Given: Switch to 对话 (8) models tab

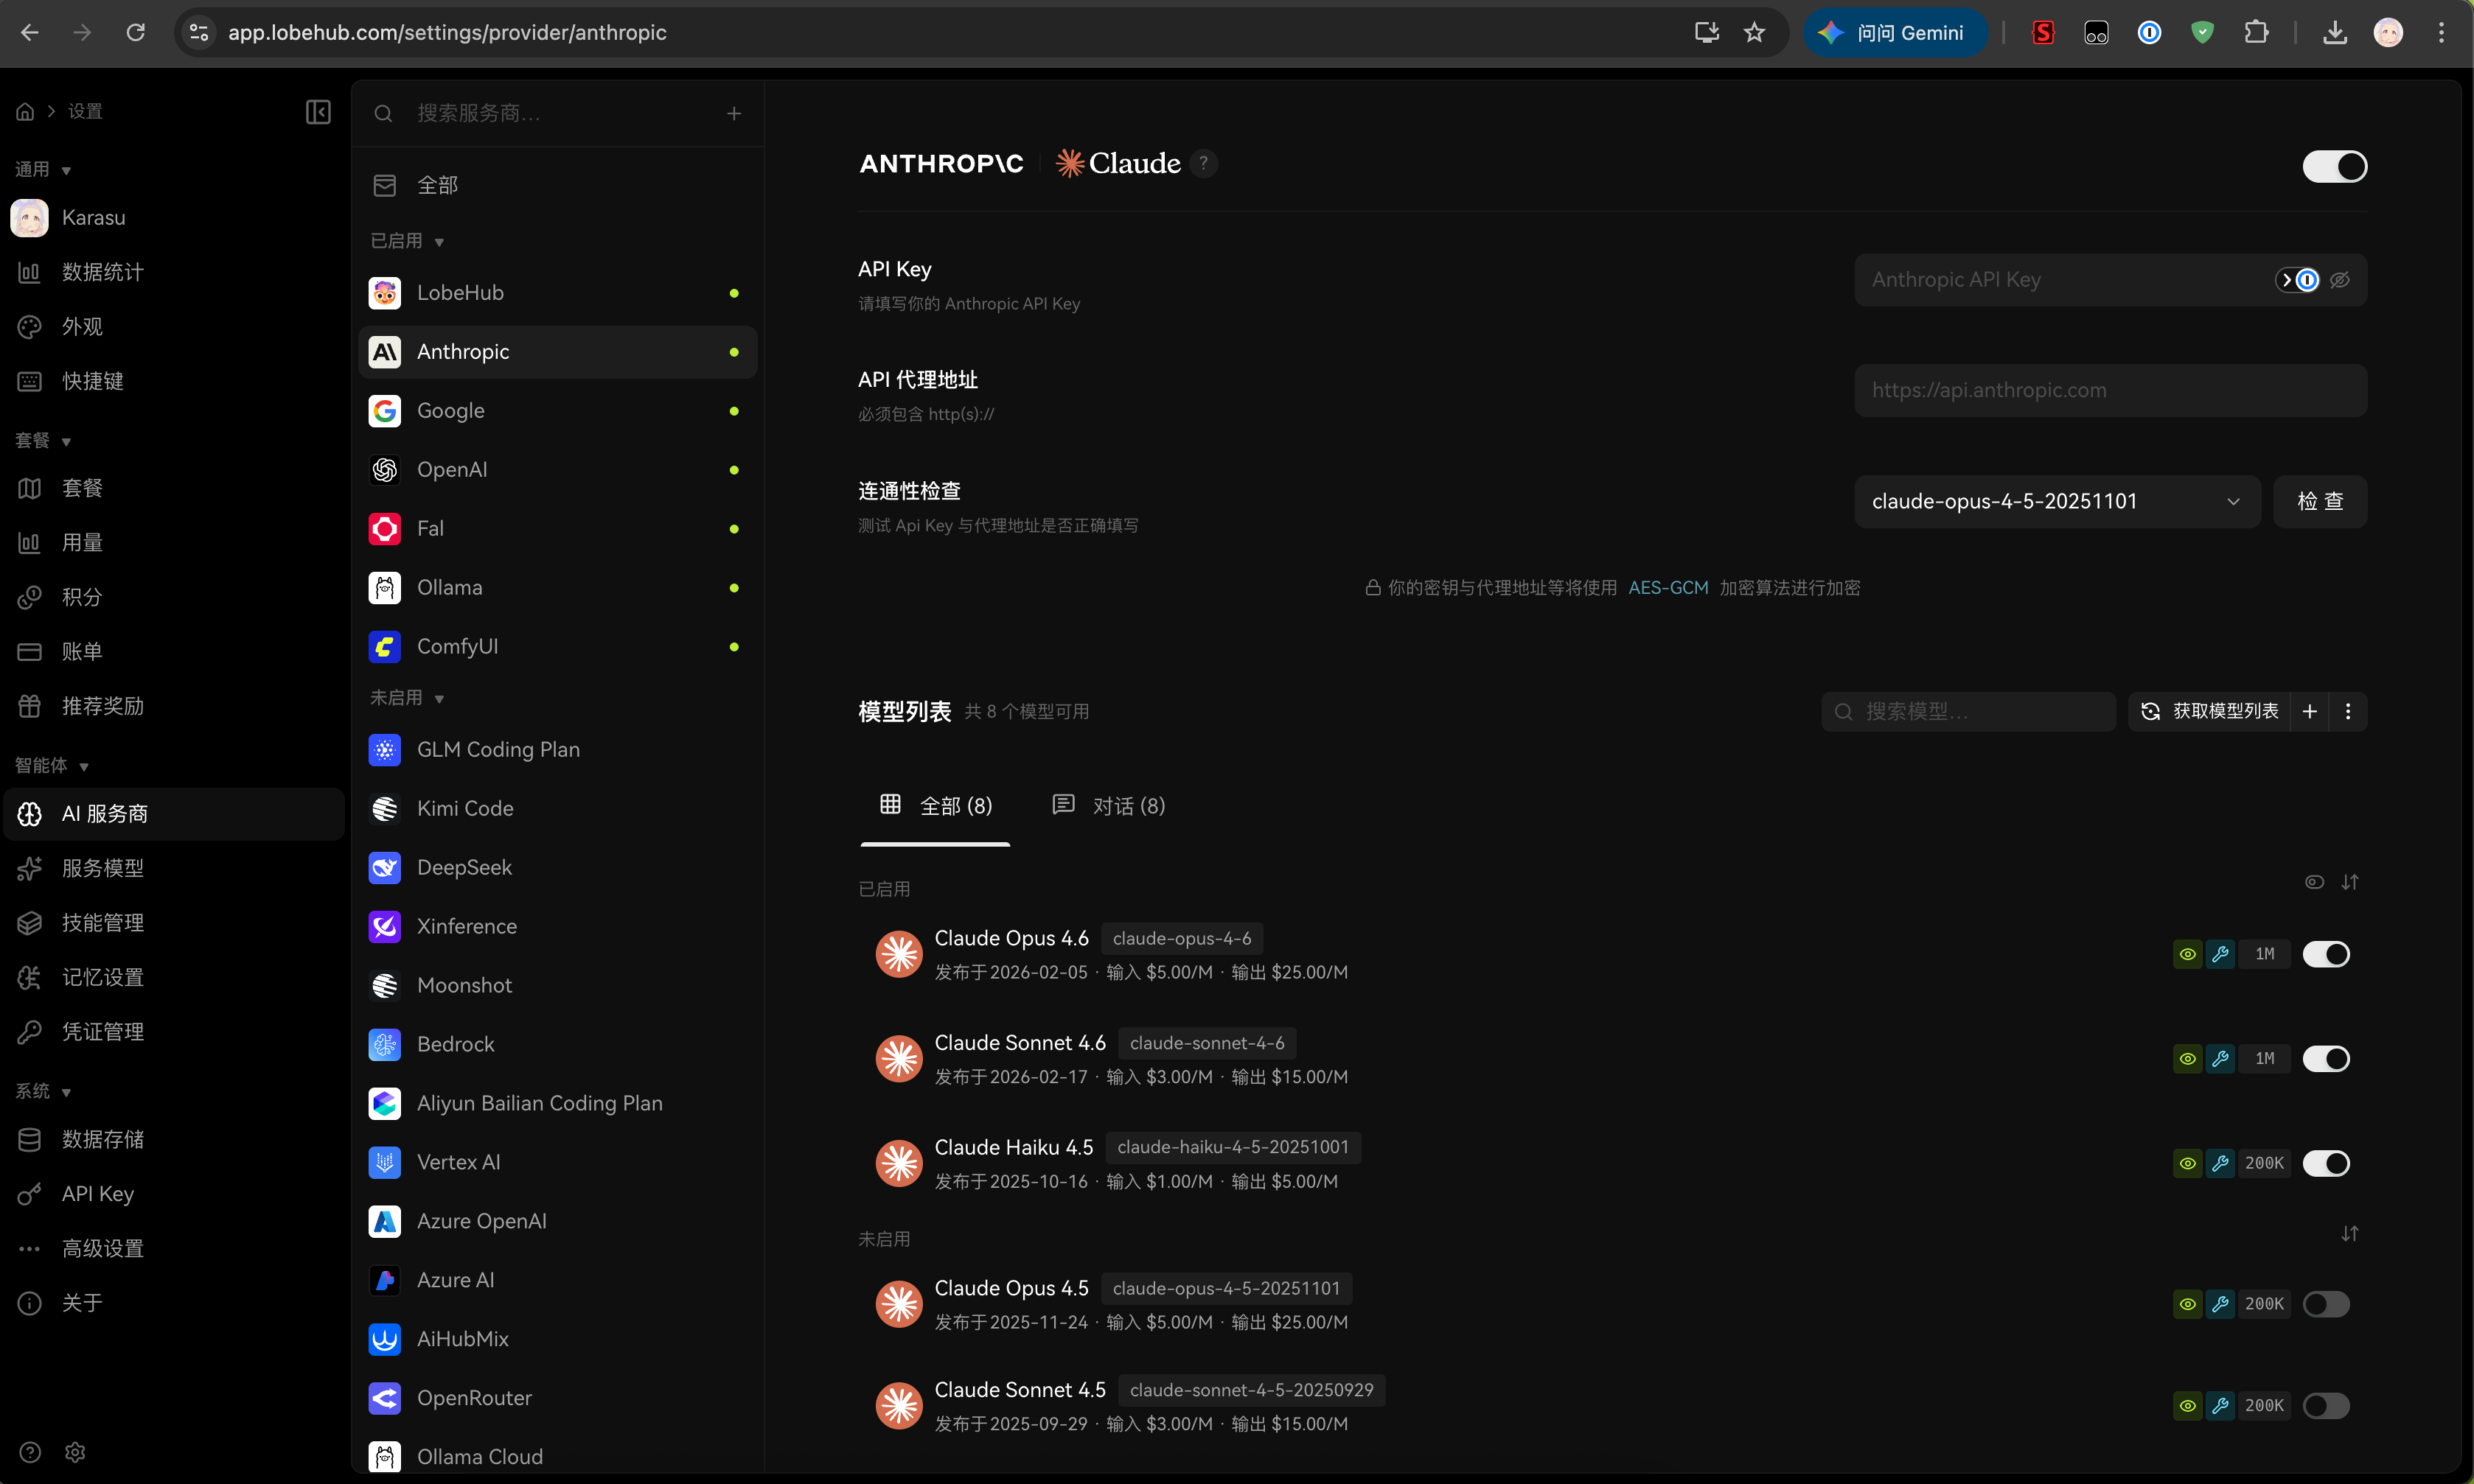Looking at the screenshot, I should click(1109, 806).
